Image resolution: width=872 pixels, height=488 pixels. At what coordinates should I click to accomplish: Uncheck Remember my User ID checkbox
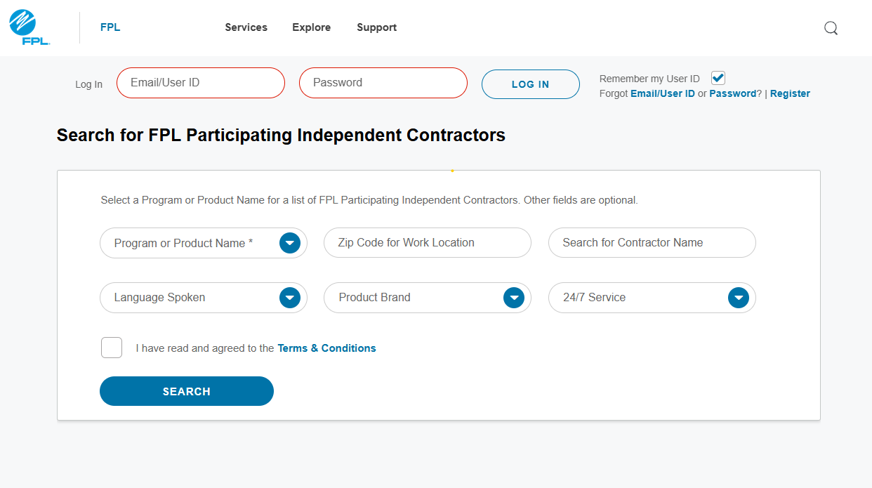tap(718, 78)
